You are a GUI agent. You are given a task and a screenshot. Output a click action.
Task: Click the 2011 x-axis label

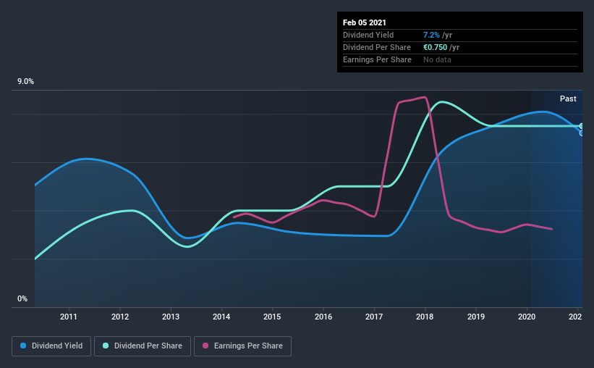point(69,317)
